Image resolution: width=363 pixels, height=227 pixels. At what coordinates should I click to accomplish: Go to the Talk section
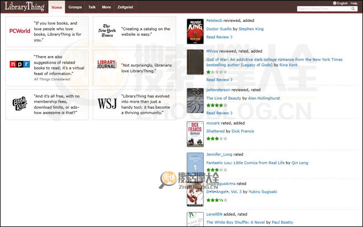[x=92, y=7]
